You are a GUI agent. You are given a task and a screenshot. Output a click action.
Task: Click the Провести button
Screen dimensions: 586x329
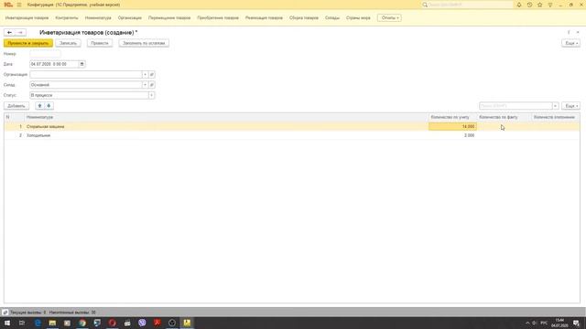tap(100, 43)
